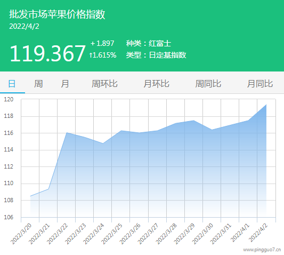
Task: Open the 月环比 tab
Action: [x=156, y=84]
